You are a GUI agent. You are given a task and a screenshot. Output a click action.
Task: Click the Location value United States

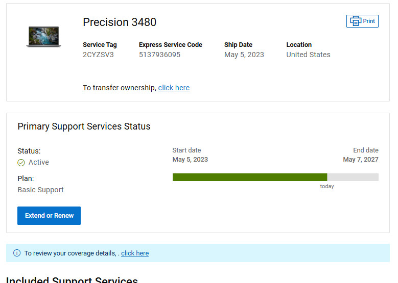tap(309, 55)
